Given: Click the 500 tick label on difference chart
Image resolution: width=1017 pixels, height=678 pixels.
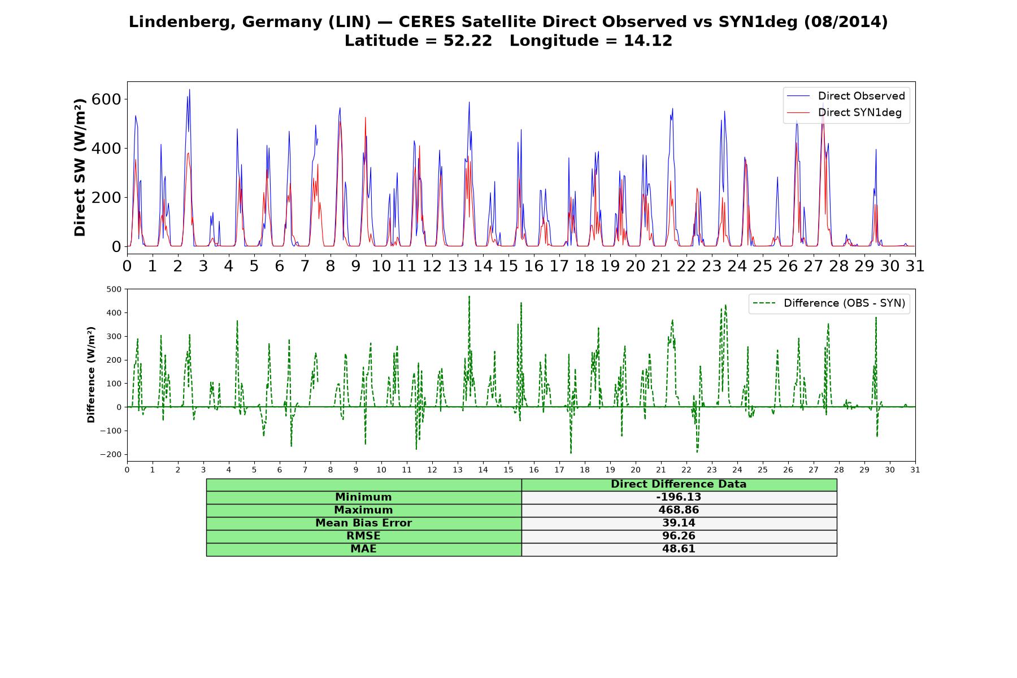Looking at the screenshot, I should 114,289.
